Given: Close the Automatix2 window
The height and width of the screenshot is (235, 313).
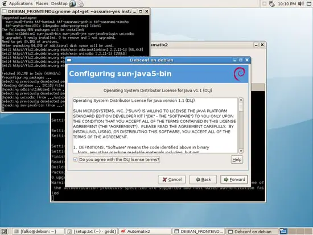Looking at the screenshot, I should point(262,45).
